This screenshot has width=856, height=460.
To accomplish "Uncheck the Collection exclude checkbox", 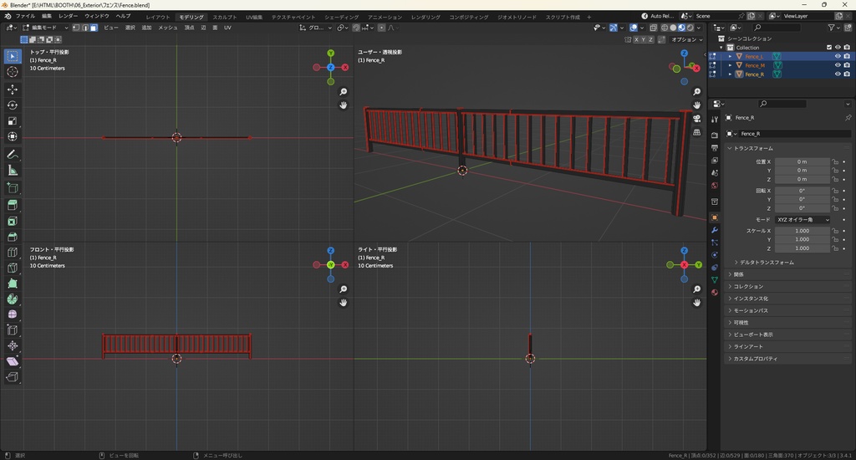I will [829, 48].
